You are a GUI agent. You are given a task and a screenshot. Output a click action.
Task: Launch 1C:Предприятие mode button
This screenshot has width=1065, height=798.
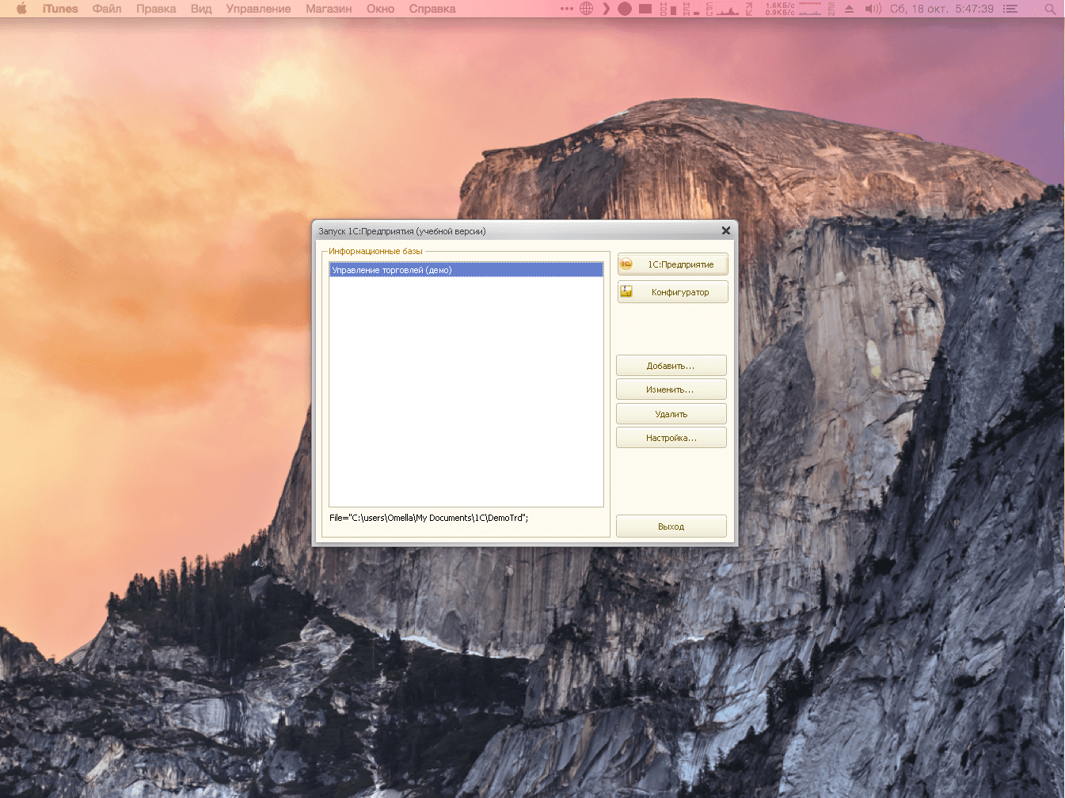(672, 264)
